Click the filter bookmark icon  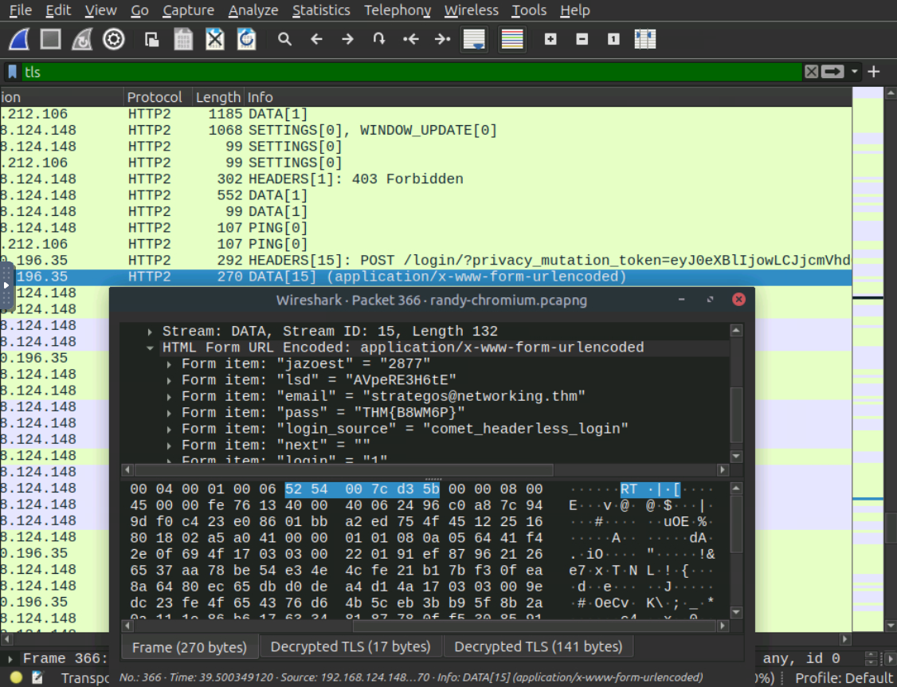click(13, 72)
